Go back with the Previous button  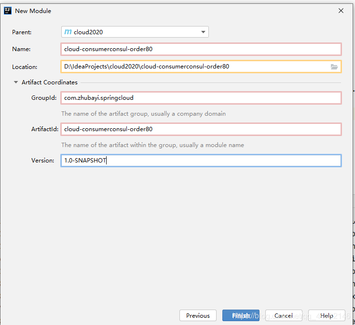(198, 315)
